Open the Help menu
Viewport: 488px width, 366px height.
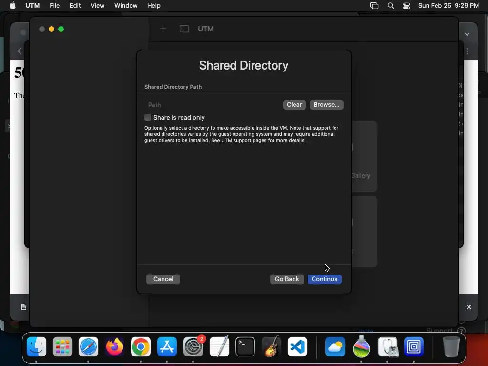click(154, 6)
